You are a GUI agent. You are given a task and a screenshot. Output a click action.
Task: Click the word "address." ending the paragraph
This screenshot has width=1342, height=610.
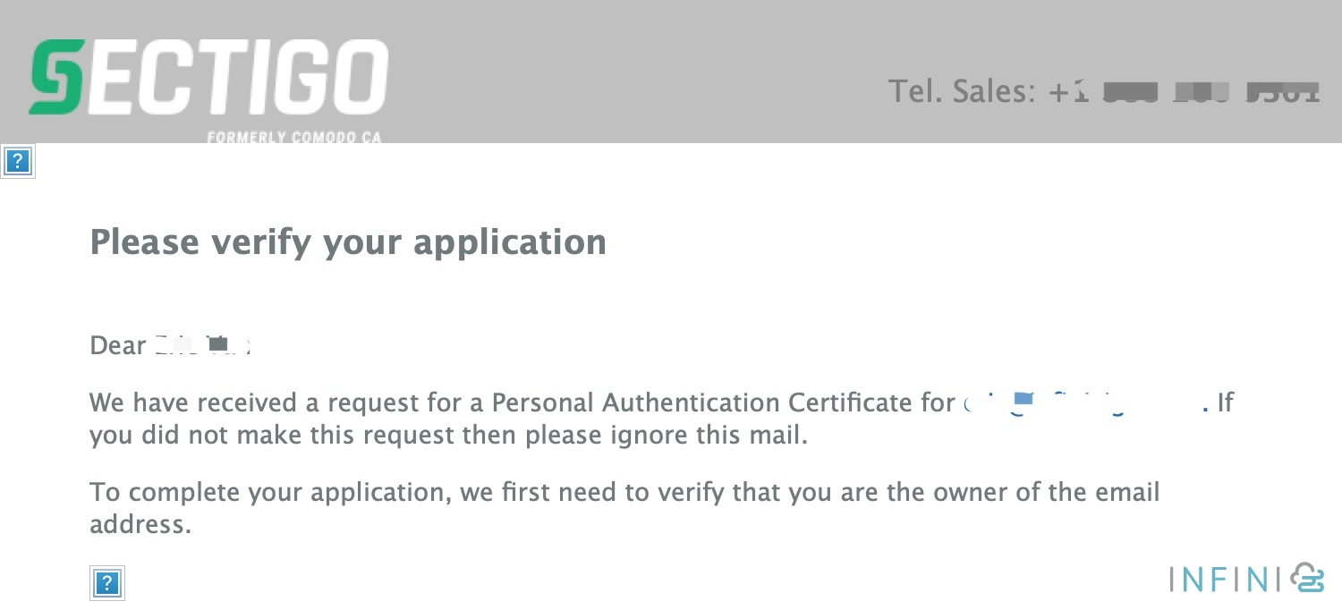(x=140, y=524)
